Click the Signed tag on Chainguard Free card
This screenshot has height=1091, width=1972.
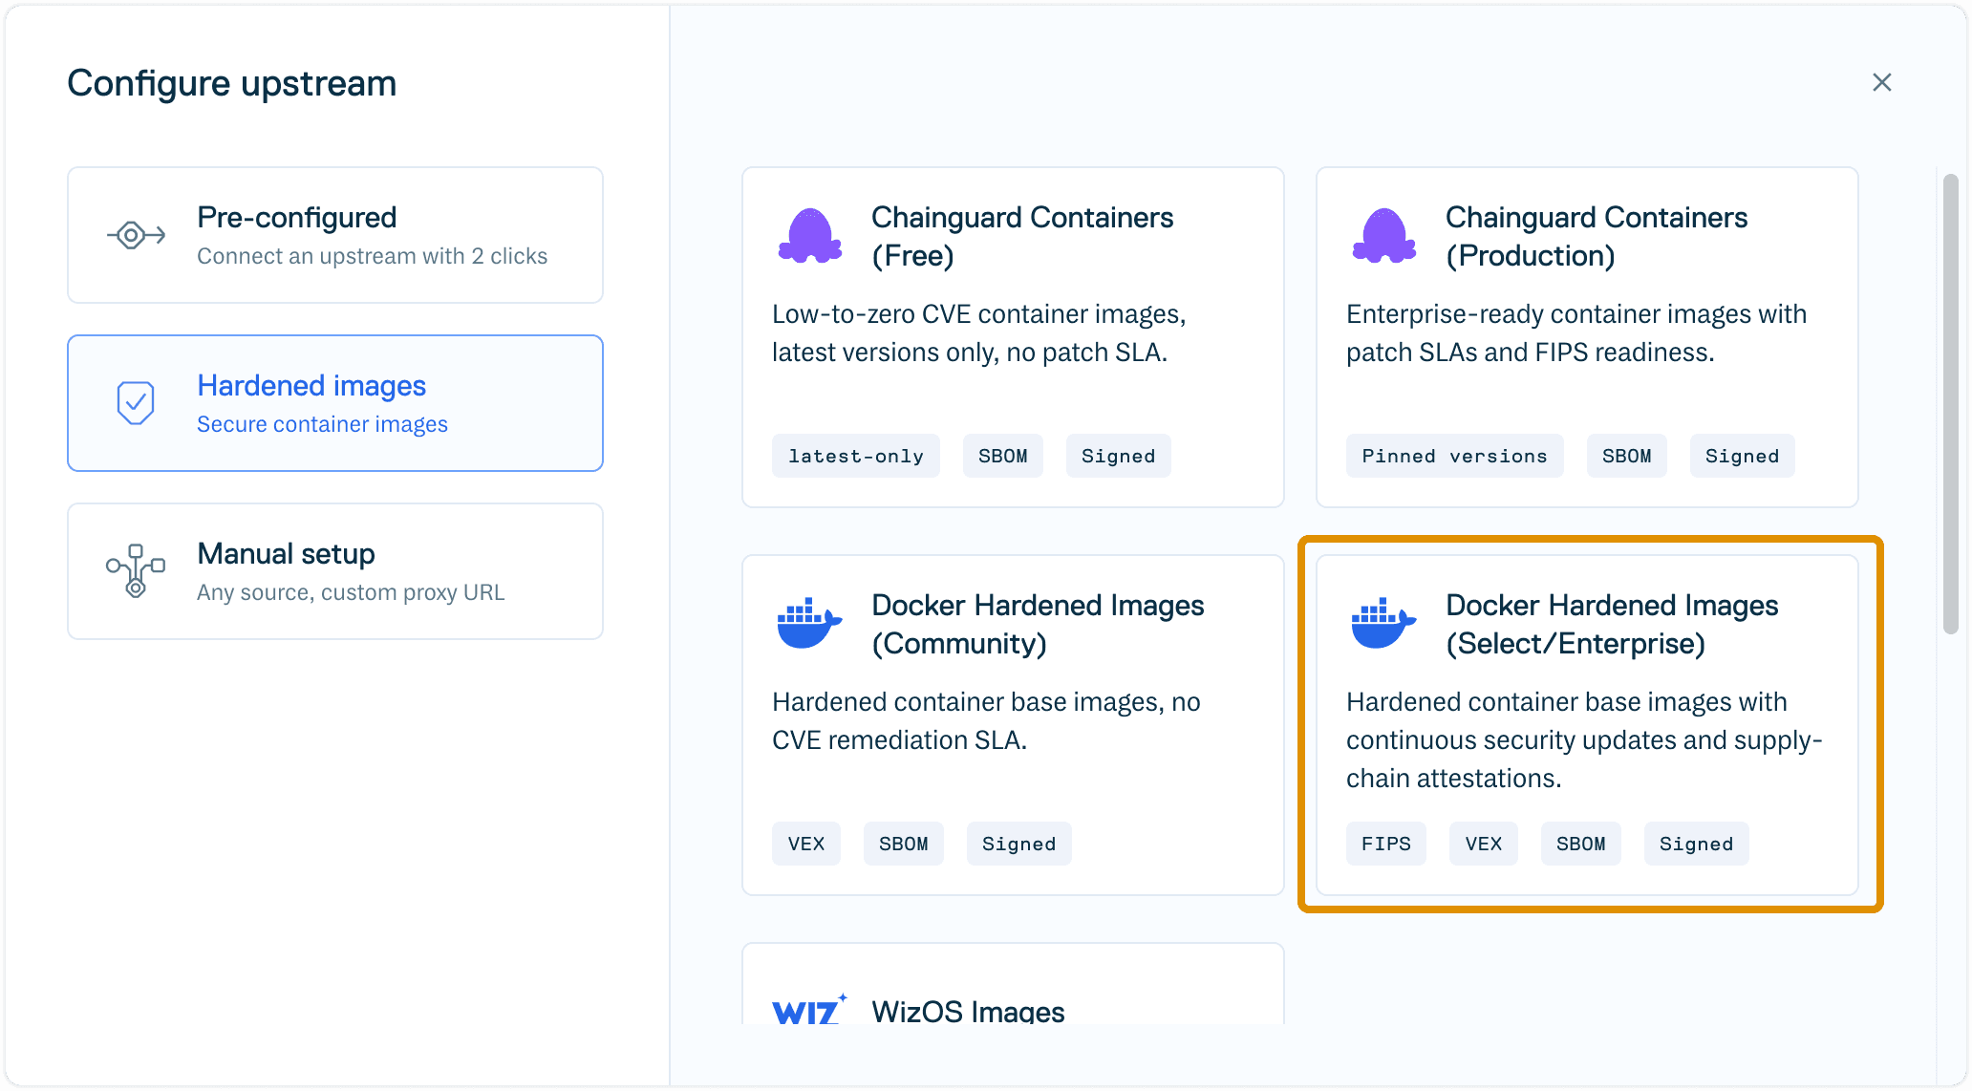(1119, 456)
